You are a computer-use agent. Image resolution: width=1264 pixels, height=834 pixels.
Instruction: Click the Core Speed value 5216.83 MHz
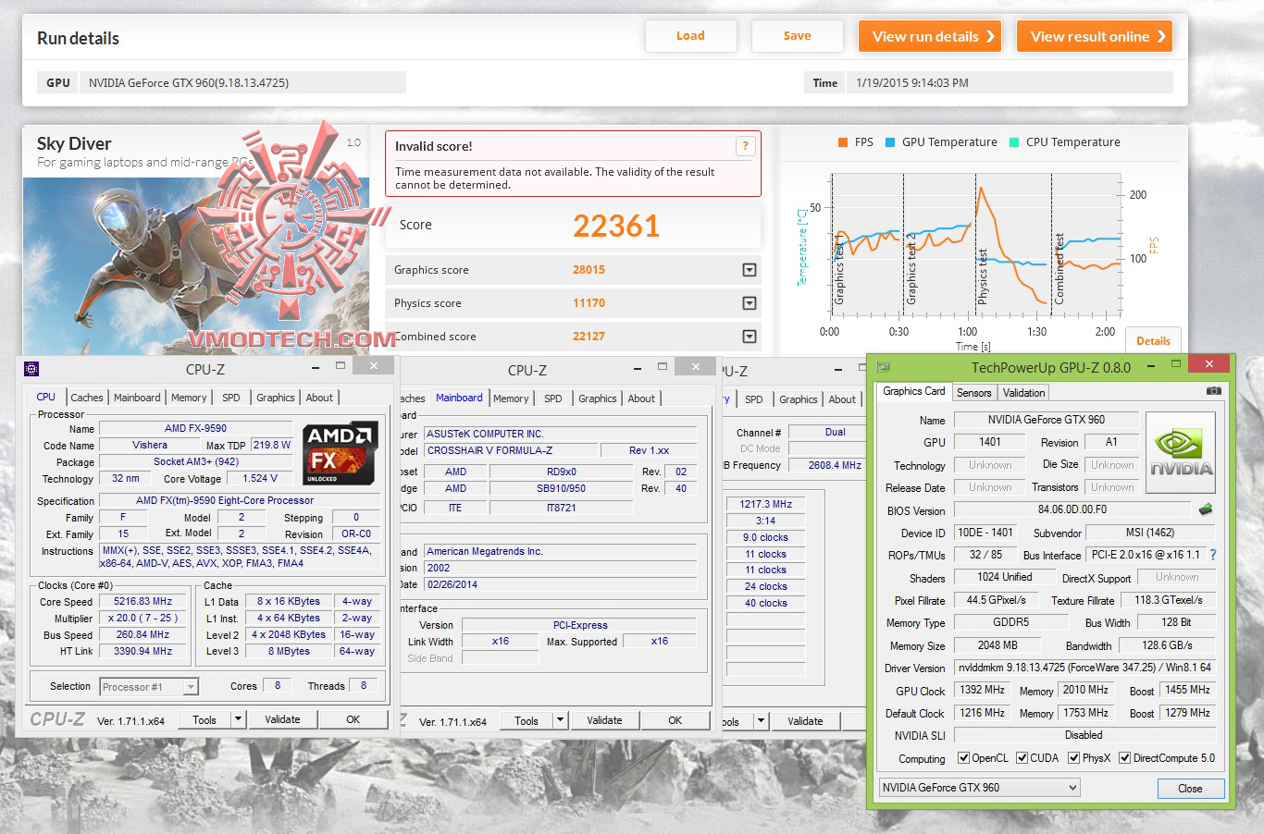[143, 602]
